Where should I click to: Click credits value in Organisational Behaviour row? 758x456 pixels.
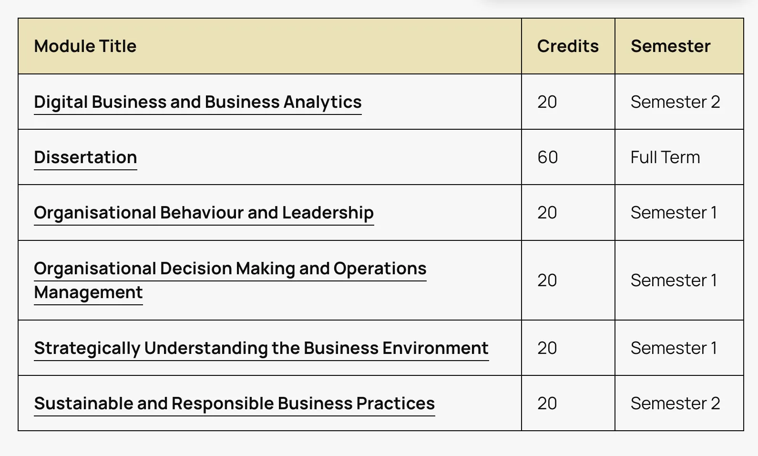point(547,213)
